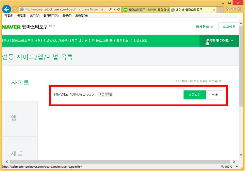
Task: Switch to 웹마스터도구 네이버 통합검색 tab
Action: pos(146,9)
